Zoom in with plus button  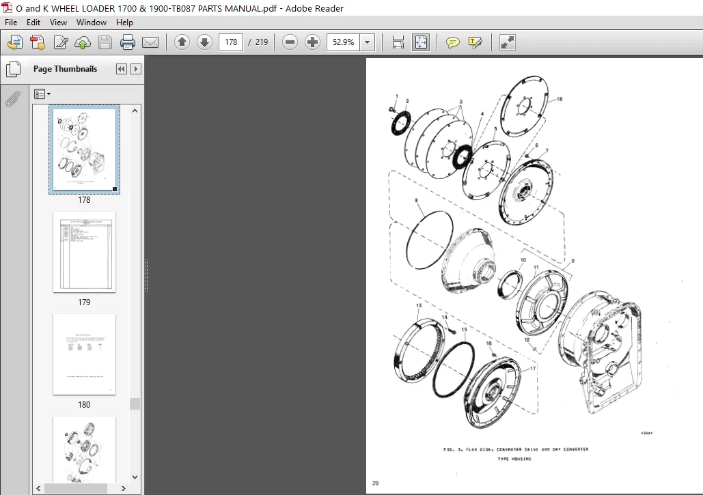tap(312, 42)
